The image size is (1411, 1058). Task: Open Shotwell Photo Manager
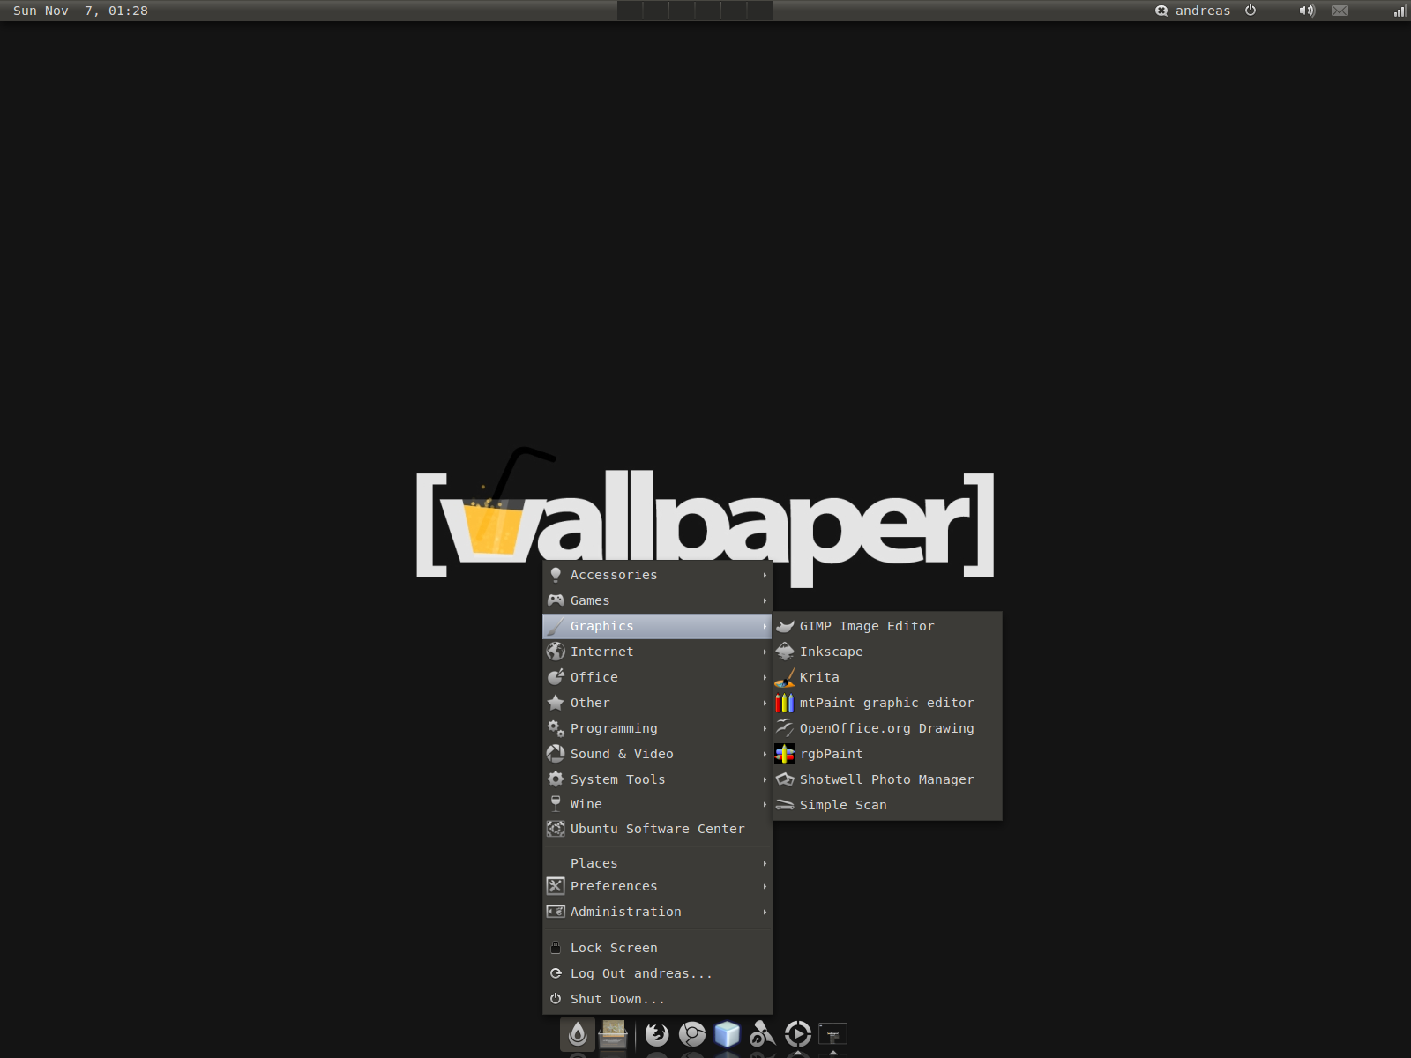tap(887, 779)
